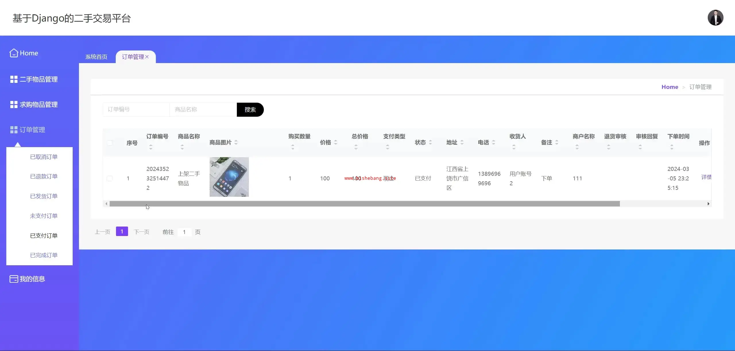Image resolution: width=735 pixels, height=351 pixels.
Task: Sort by 商品图片 column arrows
Action: [236, 142]
